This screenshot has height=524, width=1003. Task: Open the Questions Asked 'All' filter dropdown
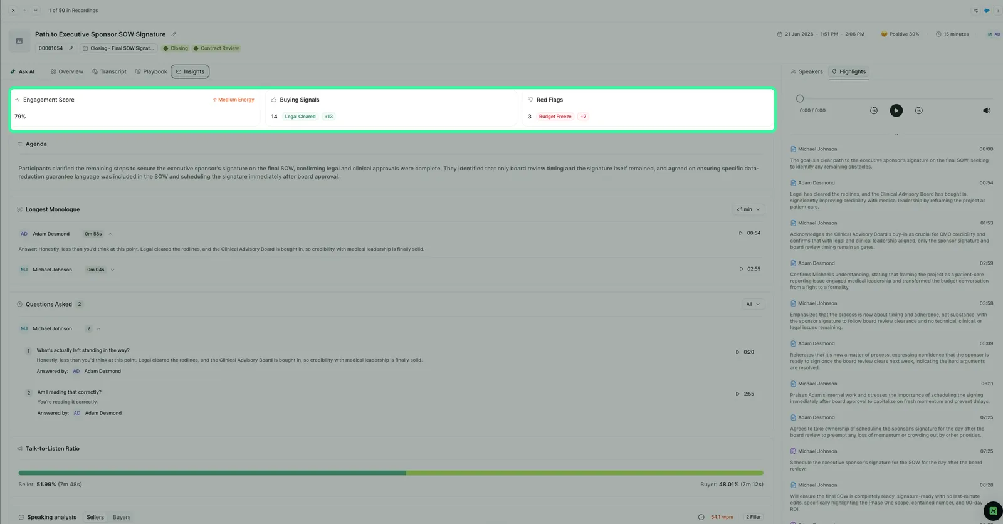tap(753, 305)
